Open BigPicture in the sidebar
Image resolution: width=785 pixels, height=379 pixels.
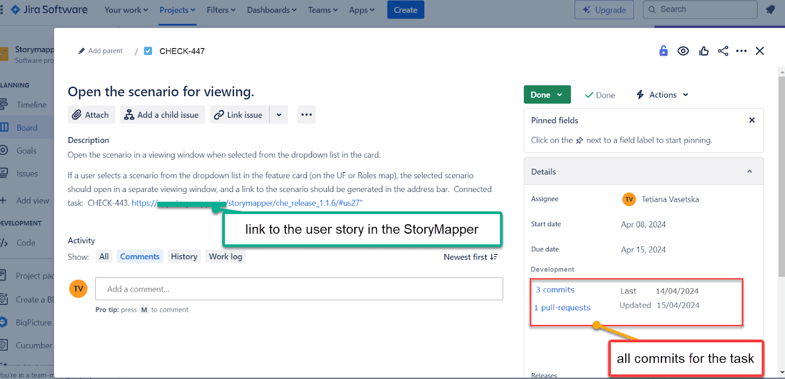click(x=33, y=323)
